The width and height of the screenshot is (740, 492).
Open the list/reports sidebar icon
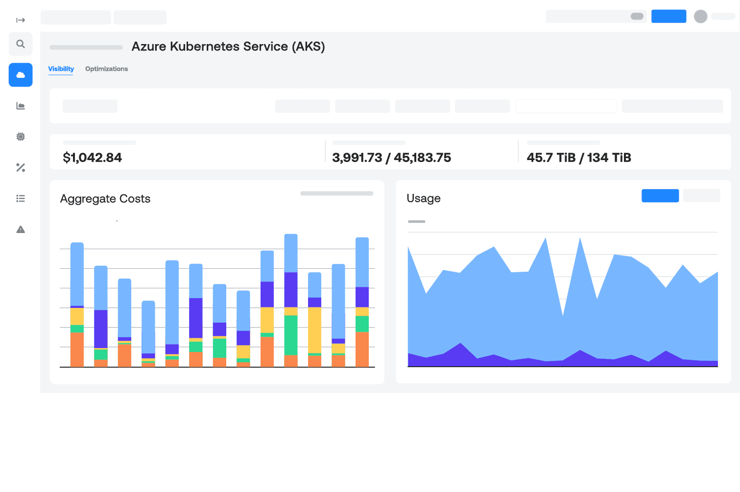click(20, 198)
